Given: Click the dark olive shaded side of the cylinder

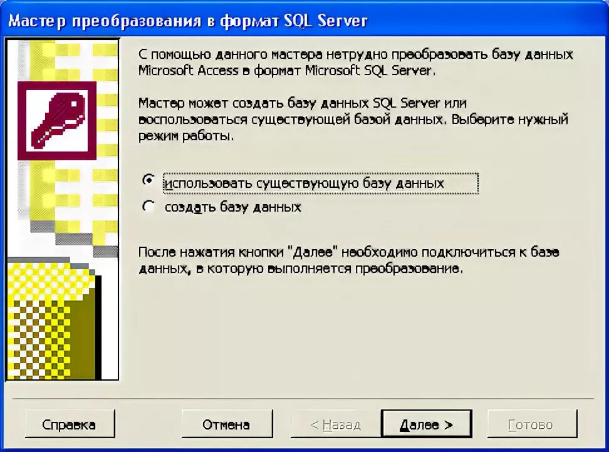Looking at the screenshot, I should (x=82, y=326).
